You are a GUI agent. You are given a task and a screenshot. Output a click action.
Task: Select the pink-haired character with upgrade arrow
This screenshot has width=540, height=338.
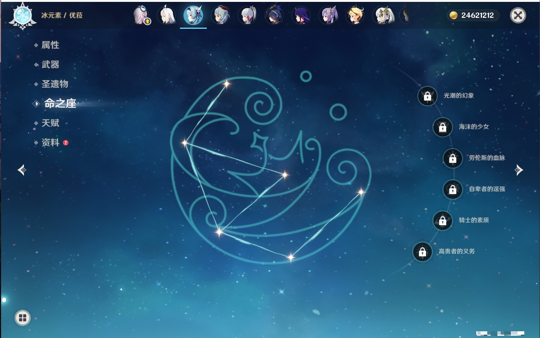141,15
